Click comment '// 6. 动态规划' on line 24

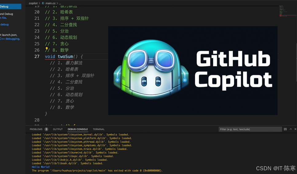pos(61,38)
